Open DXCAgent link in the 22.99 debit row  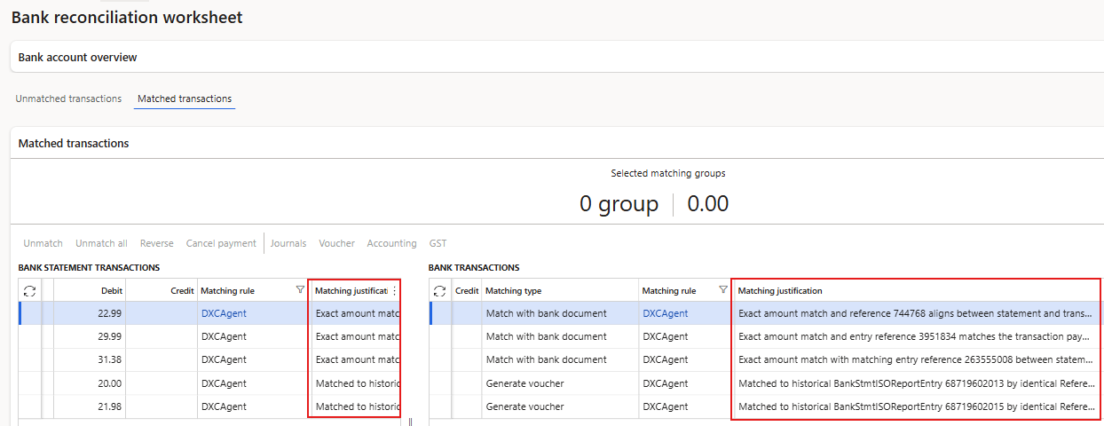click(x=224, y=313)
